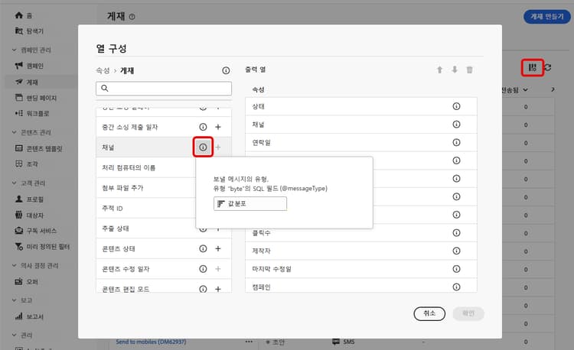Add 콘텐츠 편집 모드 with plus icon
Viewport: 574px width, 350px height.
click(218, 289)
